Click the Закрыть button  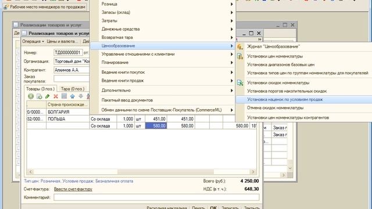tap(252, 208)
